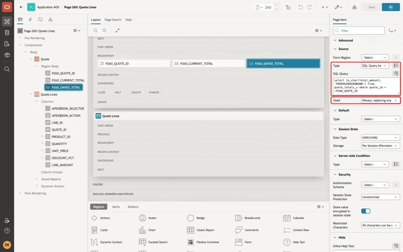
Task: Click inside the SQL Query text area
Action: [x=366, y=86]
